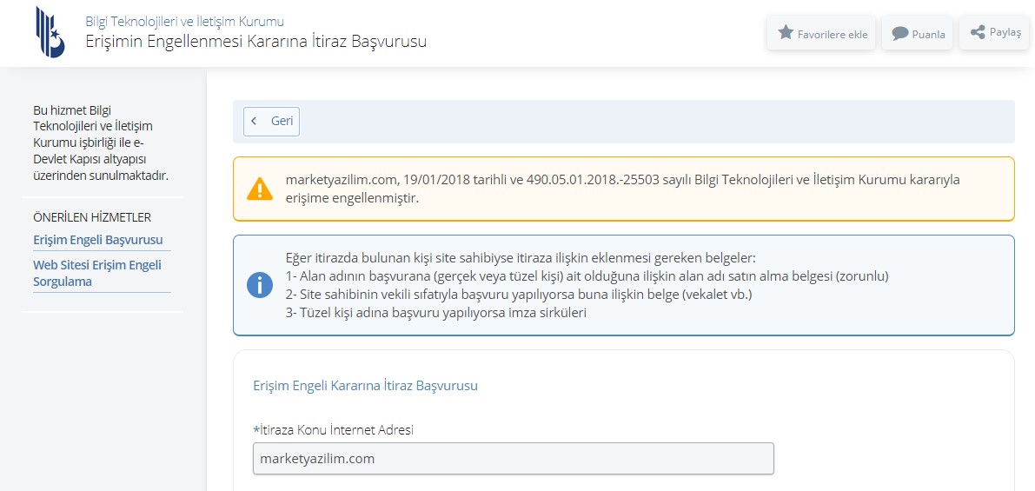The width and height of the screenshot is (1035, 491).
Task: Click the *İtiraza Konu İnternet Adresi label
Action: click(333, 429)
